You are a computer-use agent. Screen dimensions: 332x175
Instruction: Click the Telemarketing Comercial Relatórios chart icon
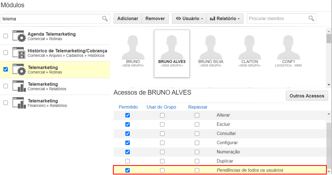[x=19, y=86]
